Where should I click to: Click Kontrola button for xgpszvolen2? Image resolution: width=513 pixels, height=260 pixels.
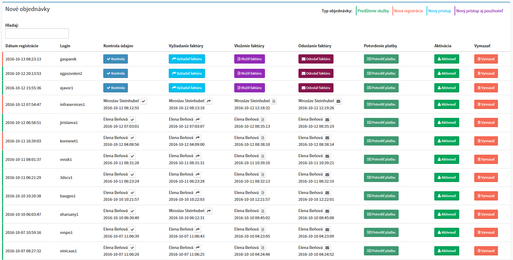coord(116,73)
